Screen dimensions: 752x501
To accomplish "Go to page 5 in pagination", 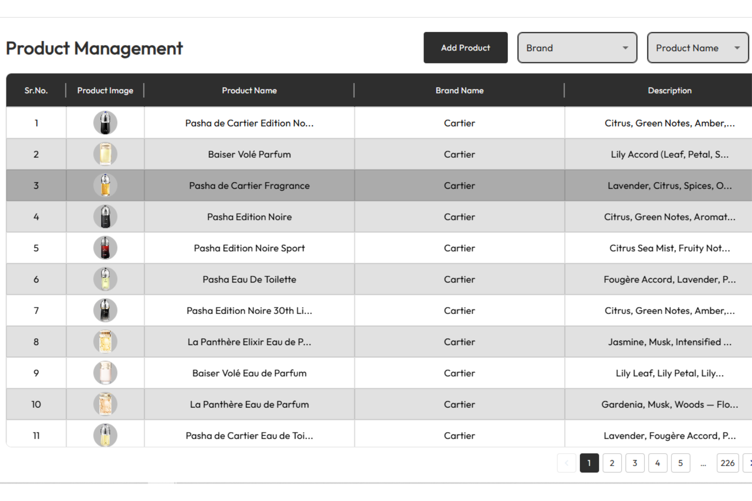I will pyautogui.click(x=680, y=463).
